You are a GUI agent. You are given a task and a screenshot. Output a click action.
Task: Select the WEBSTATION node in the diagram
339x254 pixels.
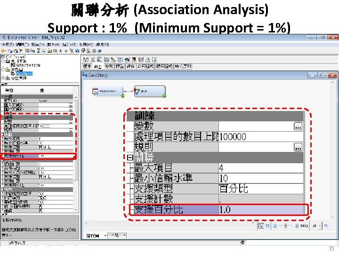[x=107, y=91]
